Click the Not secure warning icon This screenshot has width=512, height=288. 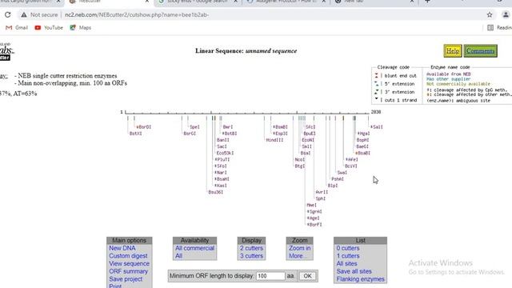[24, 14]
